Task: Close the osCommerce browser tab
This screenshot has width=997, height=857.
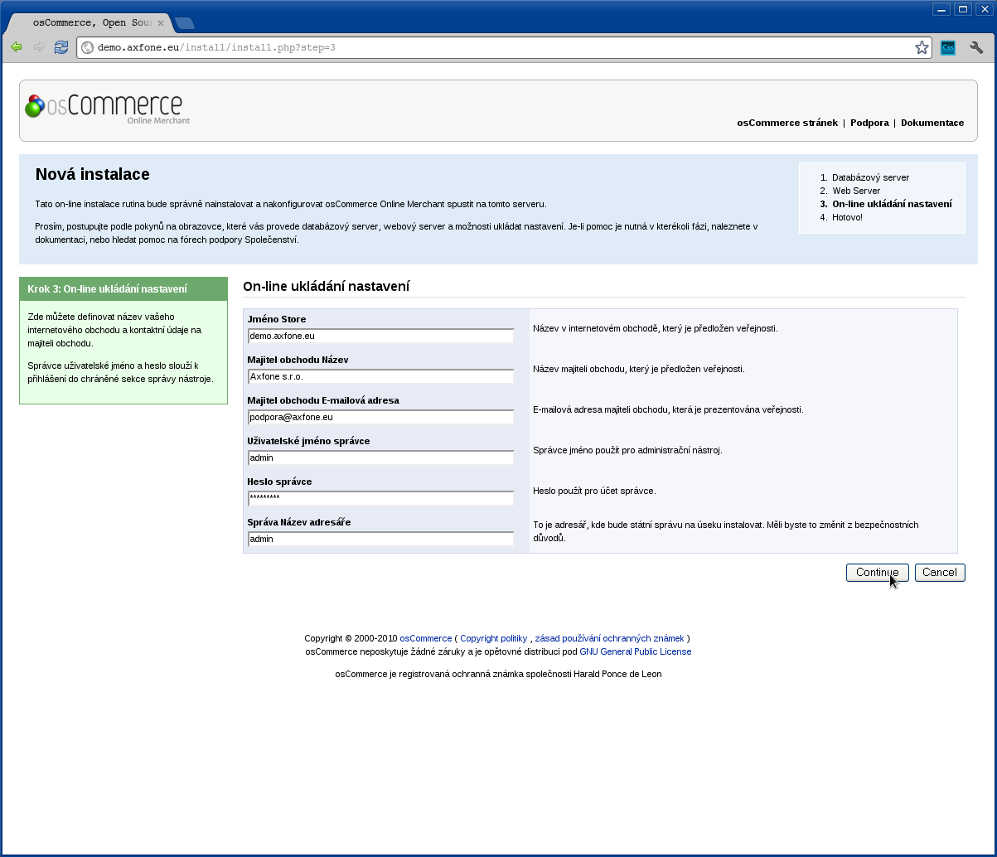Action: pyautogui.click(x=161, y=23)
